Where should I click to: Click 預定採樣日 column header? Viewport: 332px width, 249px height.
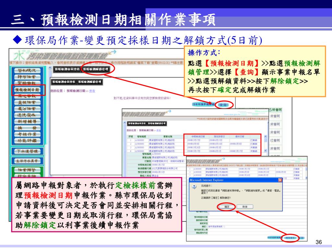[x=219, y=136]
